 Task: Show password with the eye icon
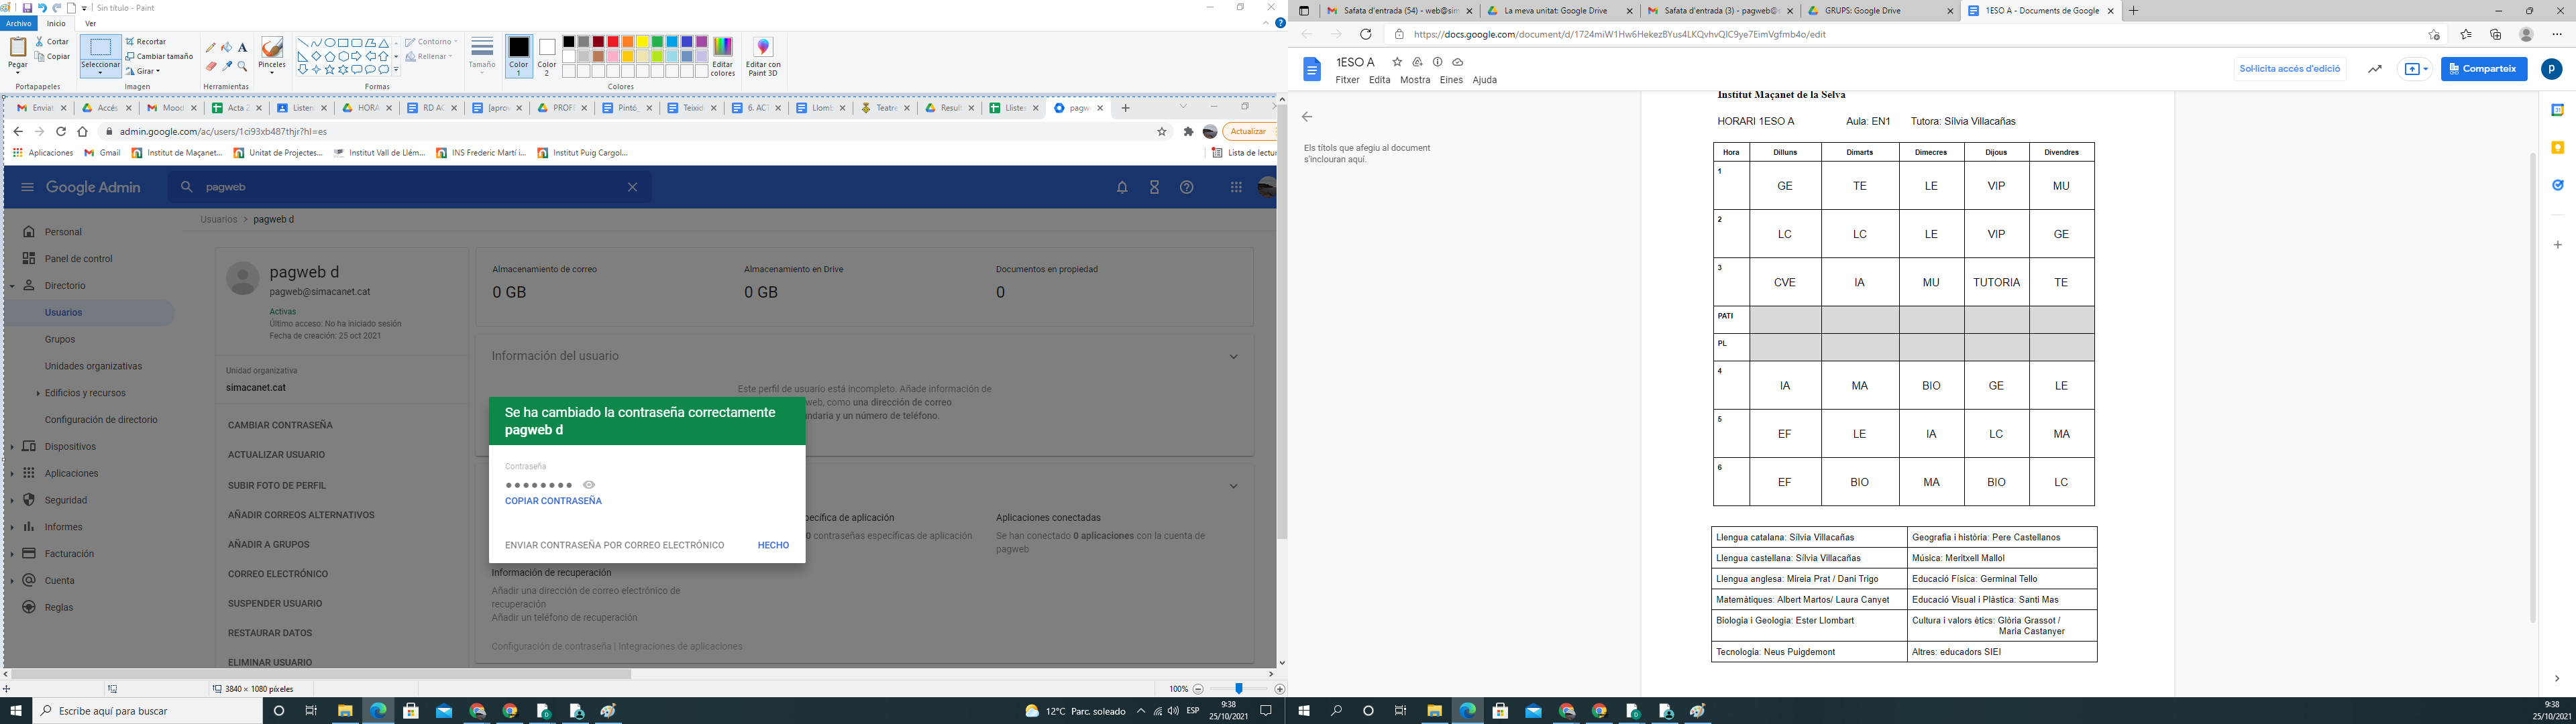click(x=589, y=485)
